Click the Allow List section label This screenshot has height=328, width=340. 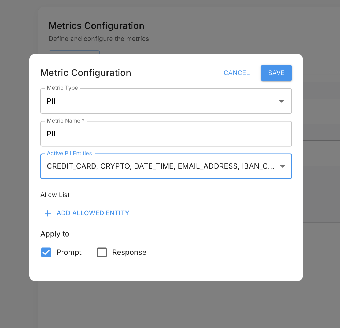click(x=55, y=195)
